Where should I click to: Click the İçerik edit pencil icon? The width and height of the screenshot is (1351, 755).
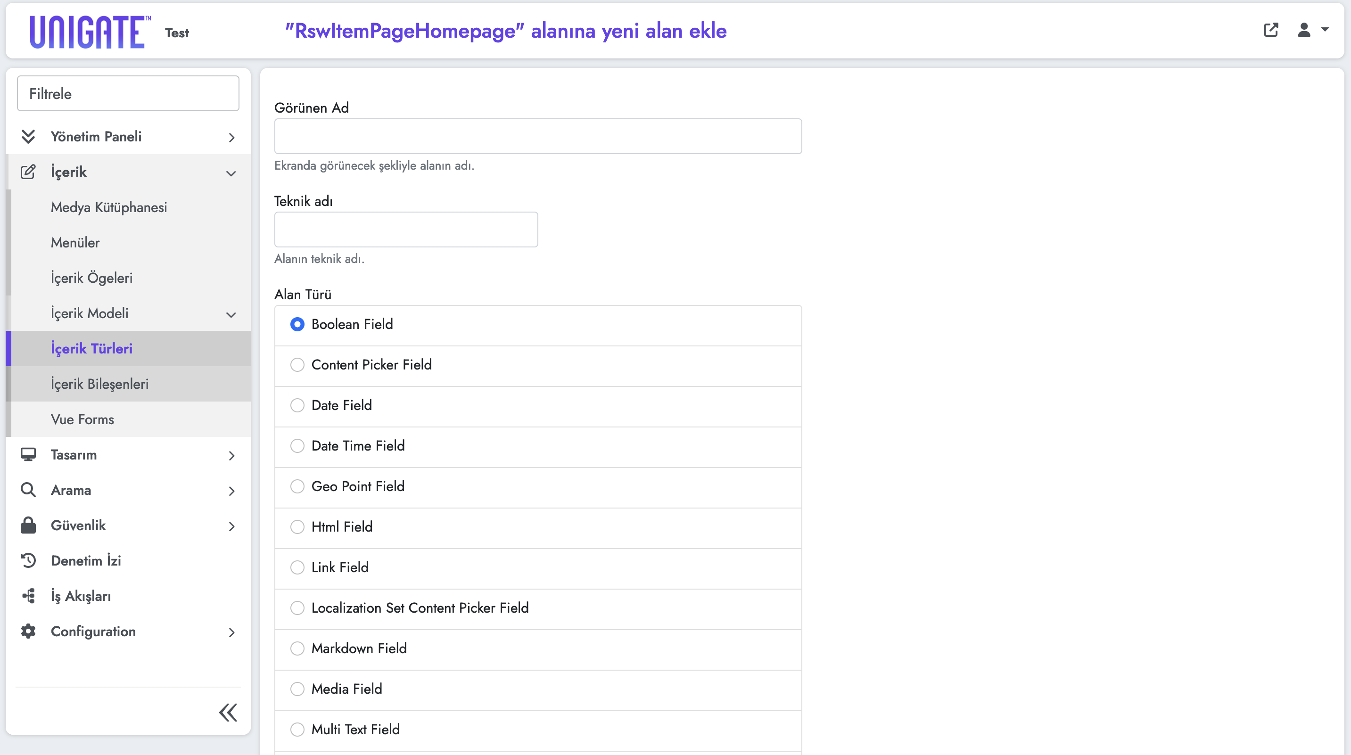[x=28, y=172]
